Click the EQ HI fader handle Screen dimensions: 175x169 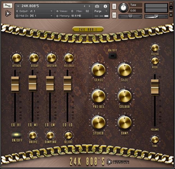pos(15,84)
